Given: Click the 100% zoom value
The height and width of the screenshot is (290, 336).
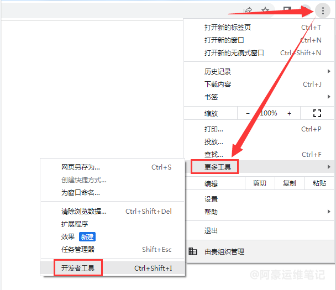Looking at the screenshot, I should point(269,113).
